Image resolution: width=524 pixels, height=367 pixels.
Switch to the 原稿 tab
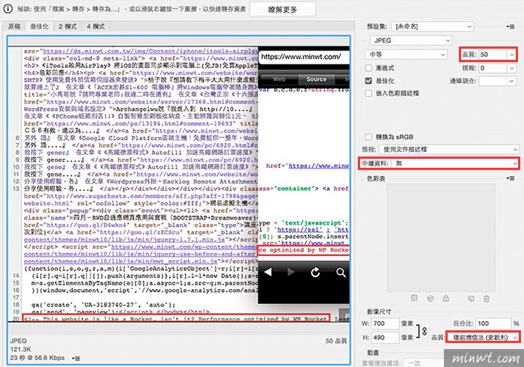(14, 26)
